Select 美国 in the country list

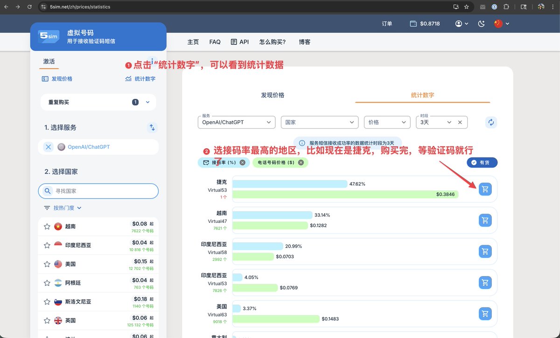coord(98,264)
